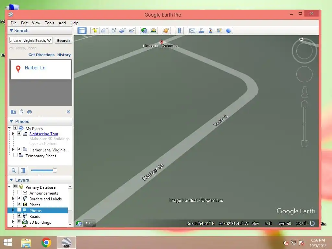332x249 pixels.
Task: Enable the Announcements layer checkbox
Action: tap(19, 192)
